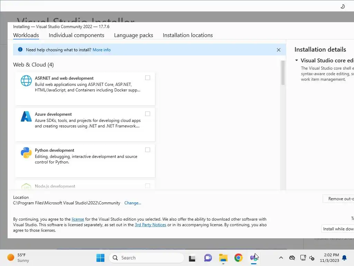Open File Explorer from taskbar
Viewport: 354px width, 266px height.
click(x=223, y=258)
